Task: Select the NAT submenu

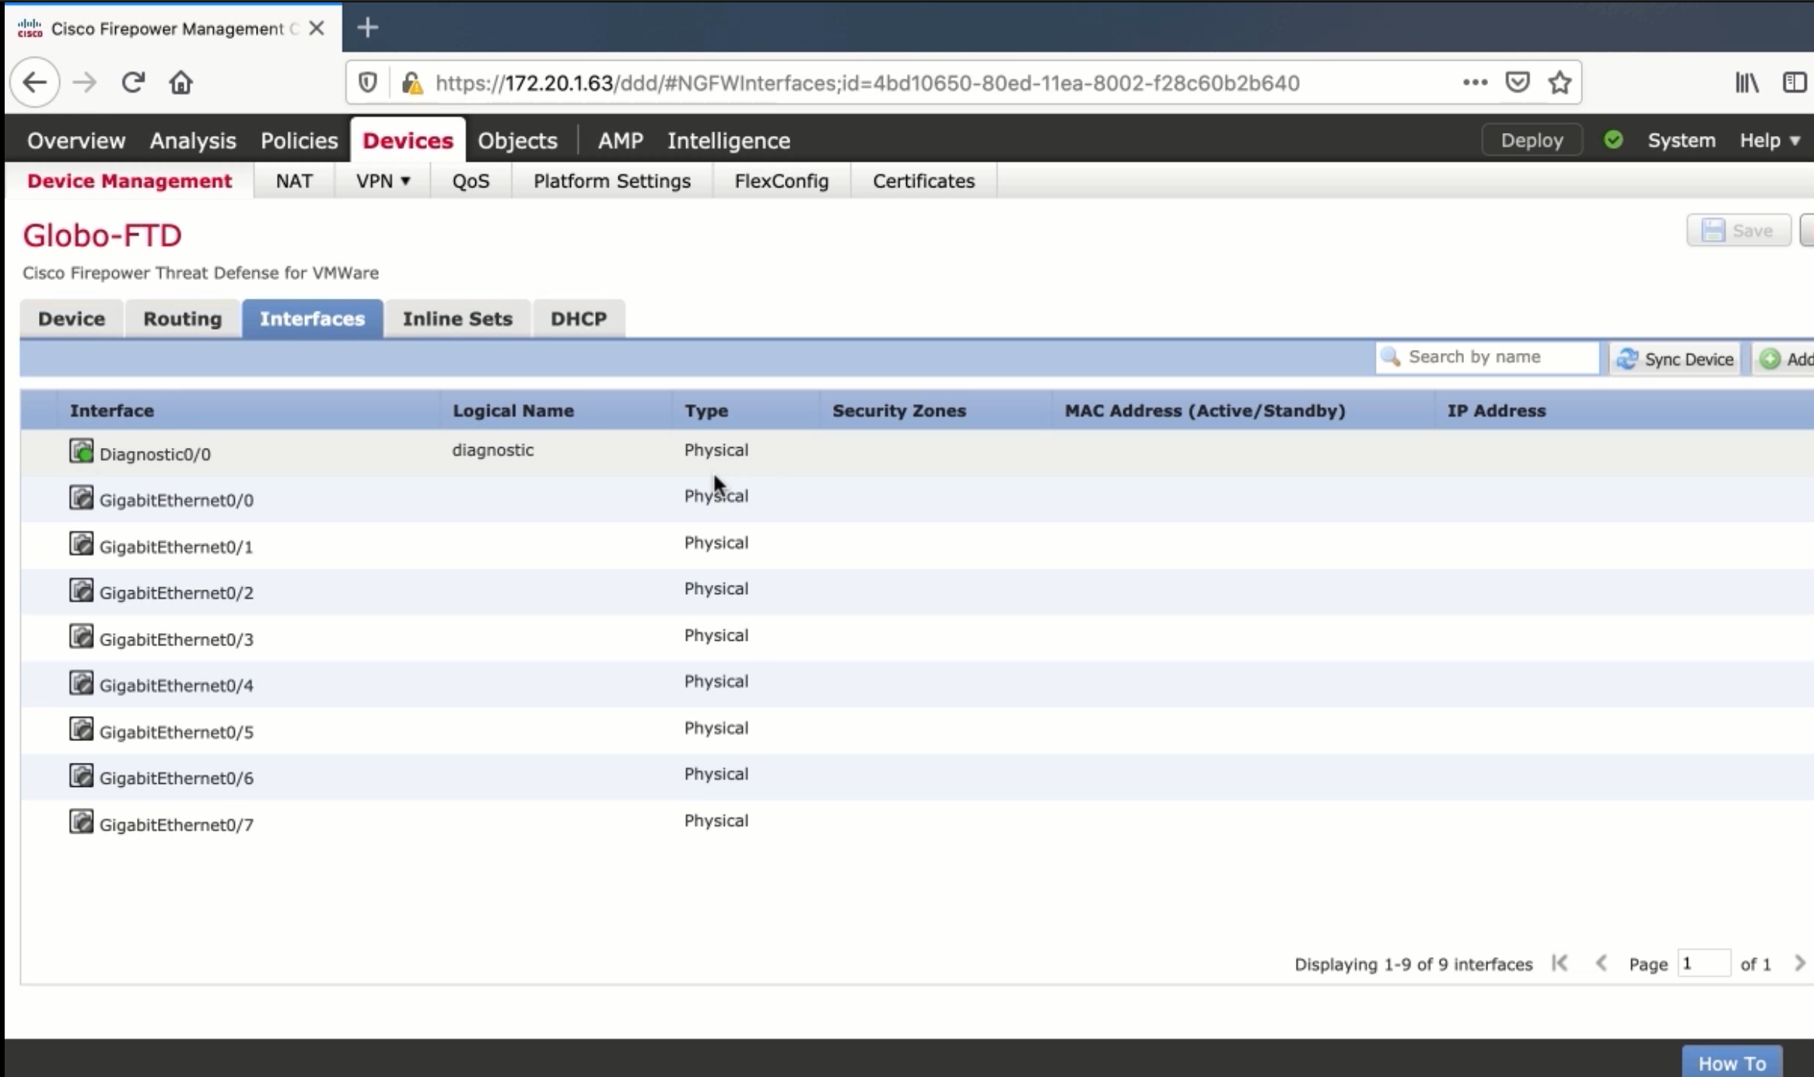Action: 294,181
